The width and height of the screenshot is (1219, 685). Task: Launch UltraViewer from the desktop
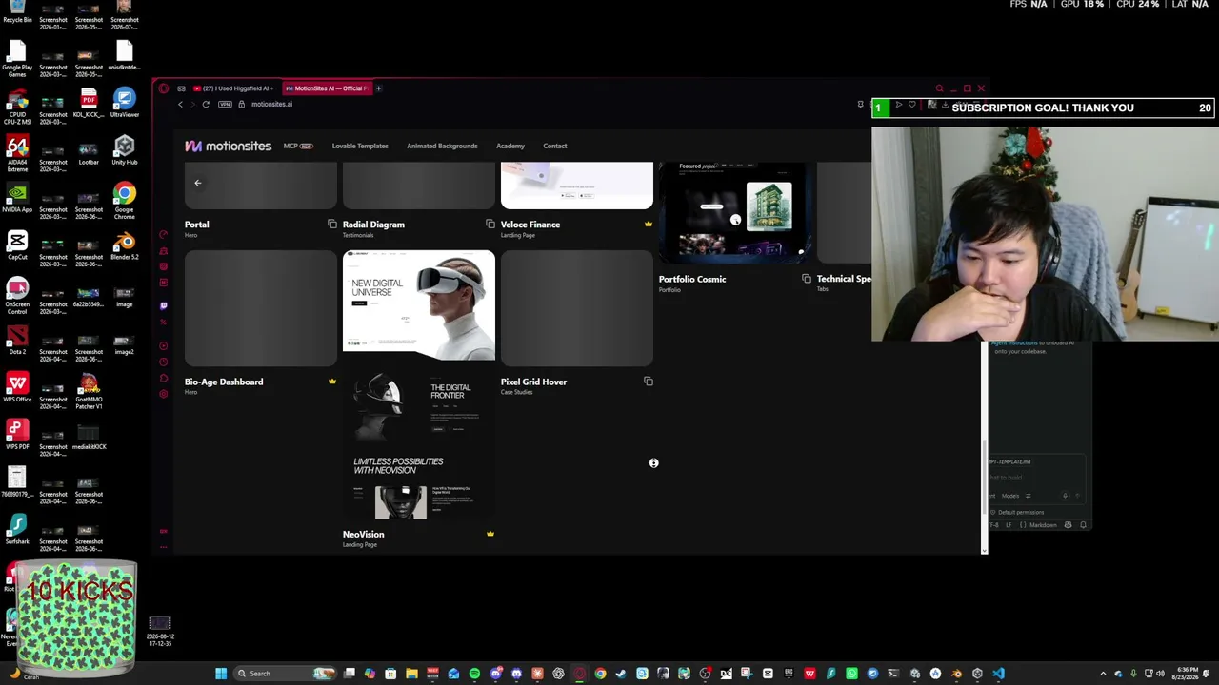point(124,103)
